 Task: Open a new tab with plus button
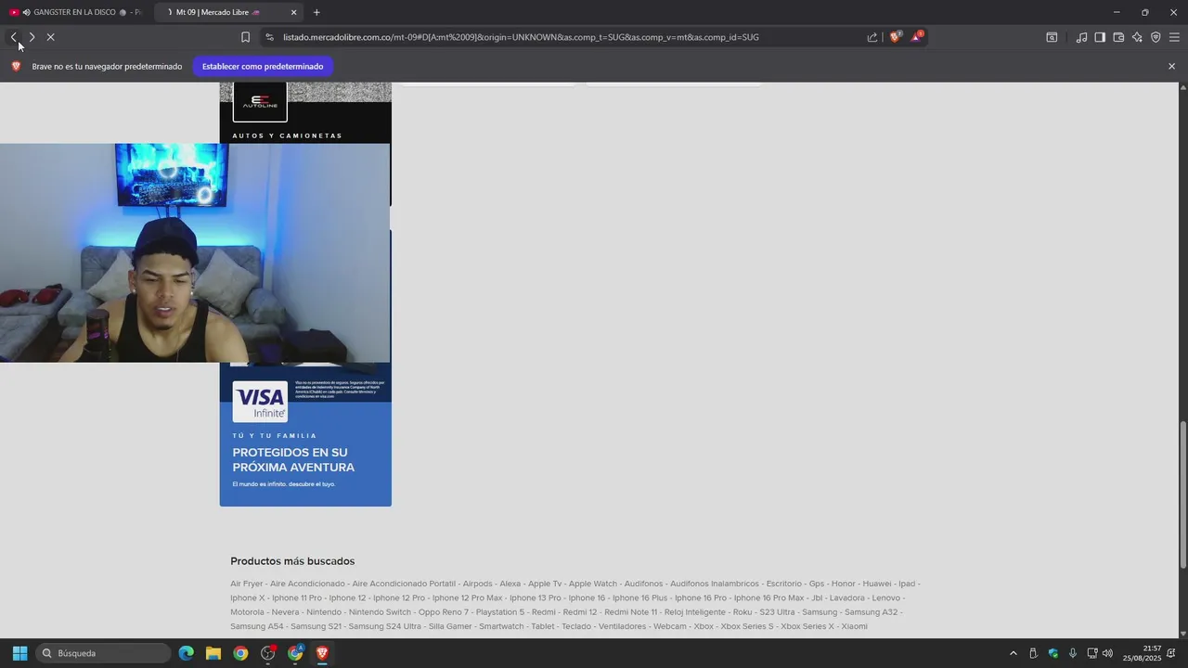tap(316, 12)
